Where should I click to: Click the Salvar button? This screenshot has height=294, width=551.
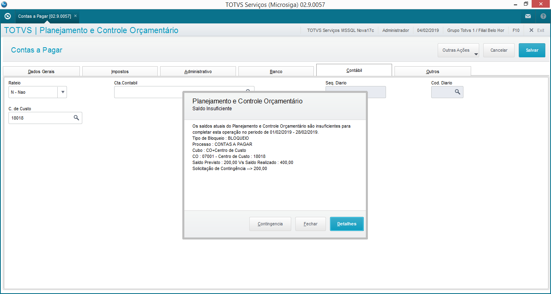pos(532,50)
